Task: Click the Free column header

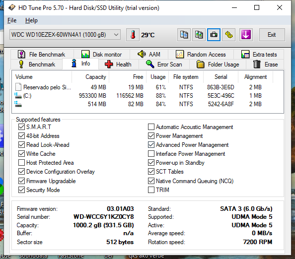Action: 128,77
